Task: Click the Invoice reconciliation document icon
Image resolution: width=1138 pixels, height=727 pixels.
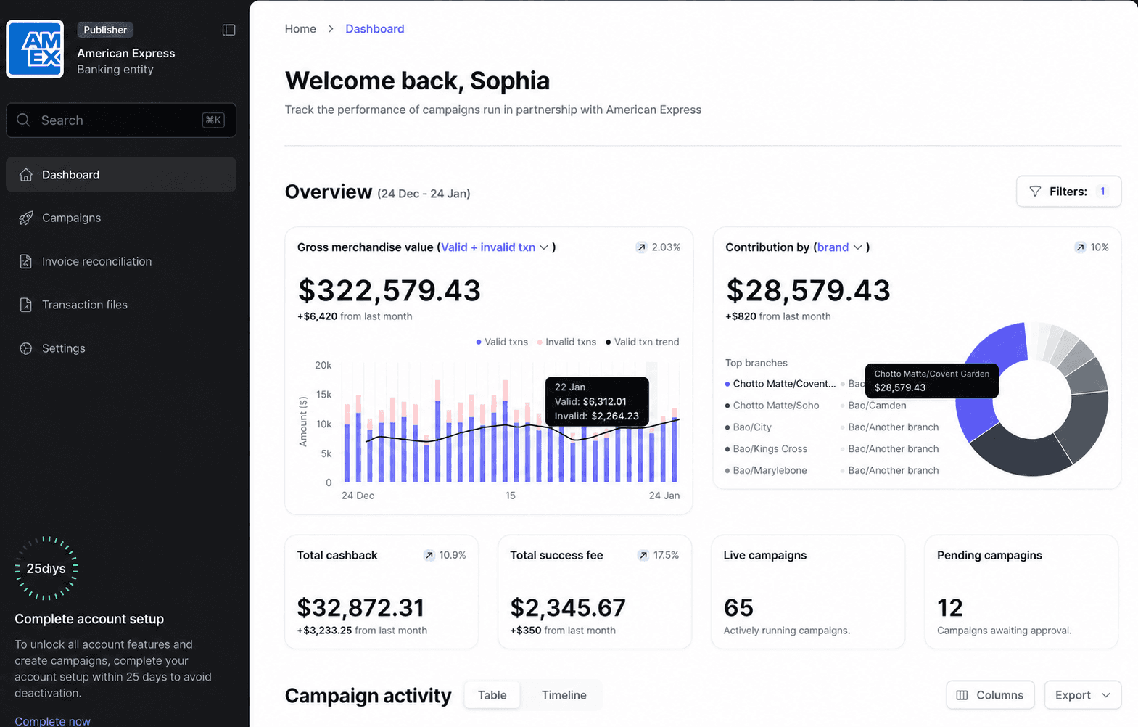Action: (x=26, y=262)
